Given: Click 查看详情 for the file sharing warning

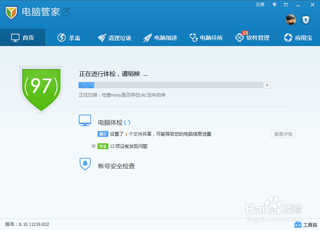Looking at the screenshot, I should (x=283, y=134).
